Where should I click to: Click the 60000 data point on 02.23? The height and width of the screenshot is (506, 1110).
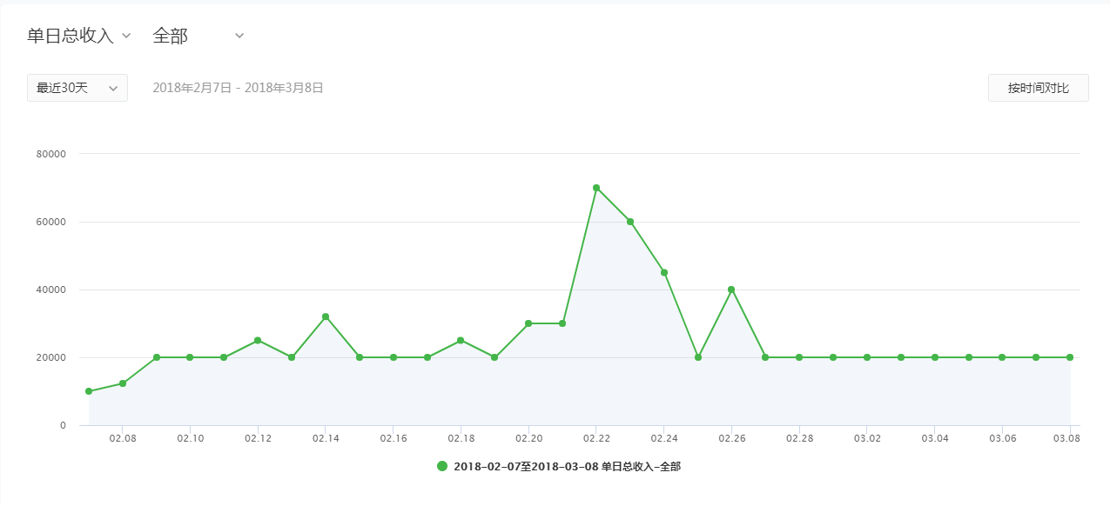[630, 222]
